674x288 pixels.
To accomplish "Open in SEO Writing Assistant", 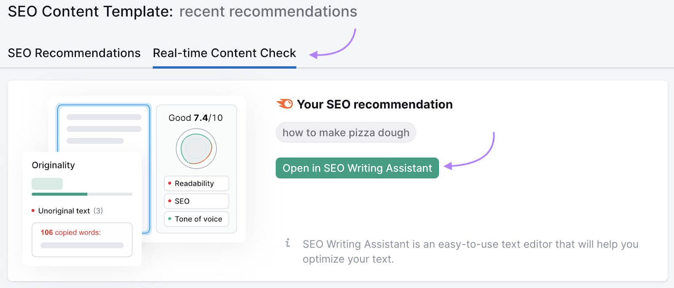I will click(357, 168).
